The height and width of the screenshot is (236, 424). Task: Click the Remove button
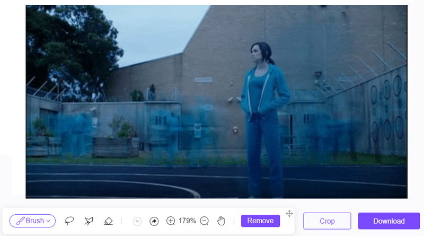point(260,221)
